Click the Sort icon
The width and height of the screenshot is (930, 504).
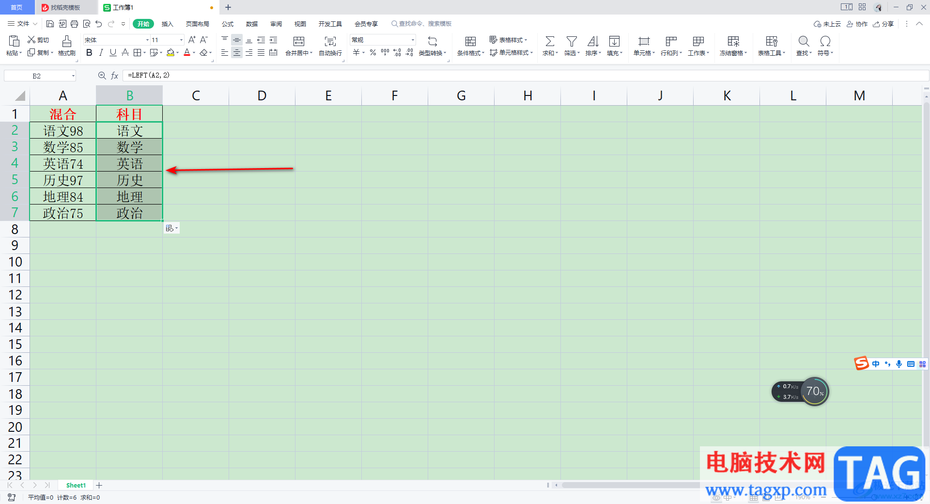point(593,41)
